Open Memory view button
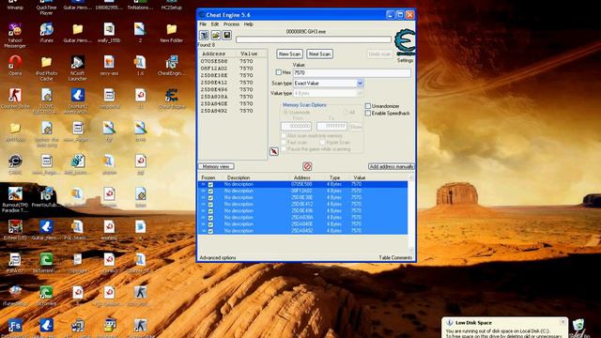The width and height of the screenshot is (601, 338). (216, 166)
